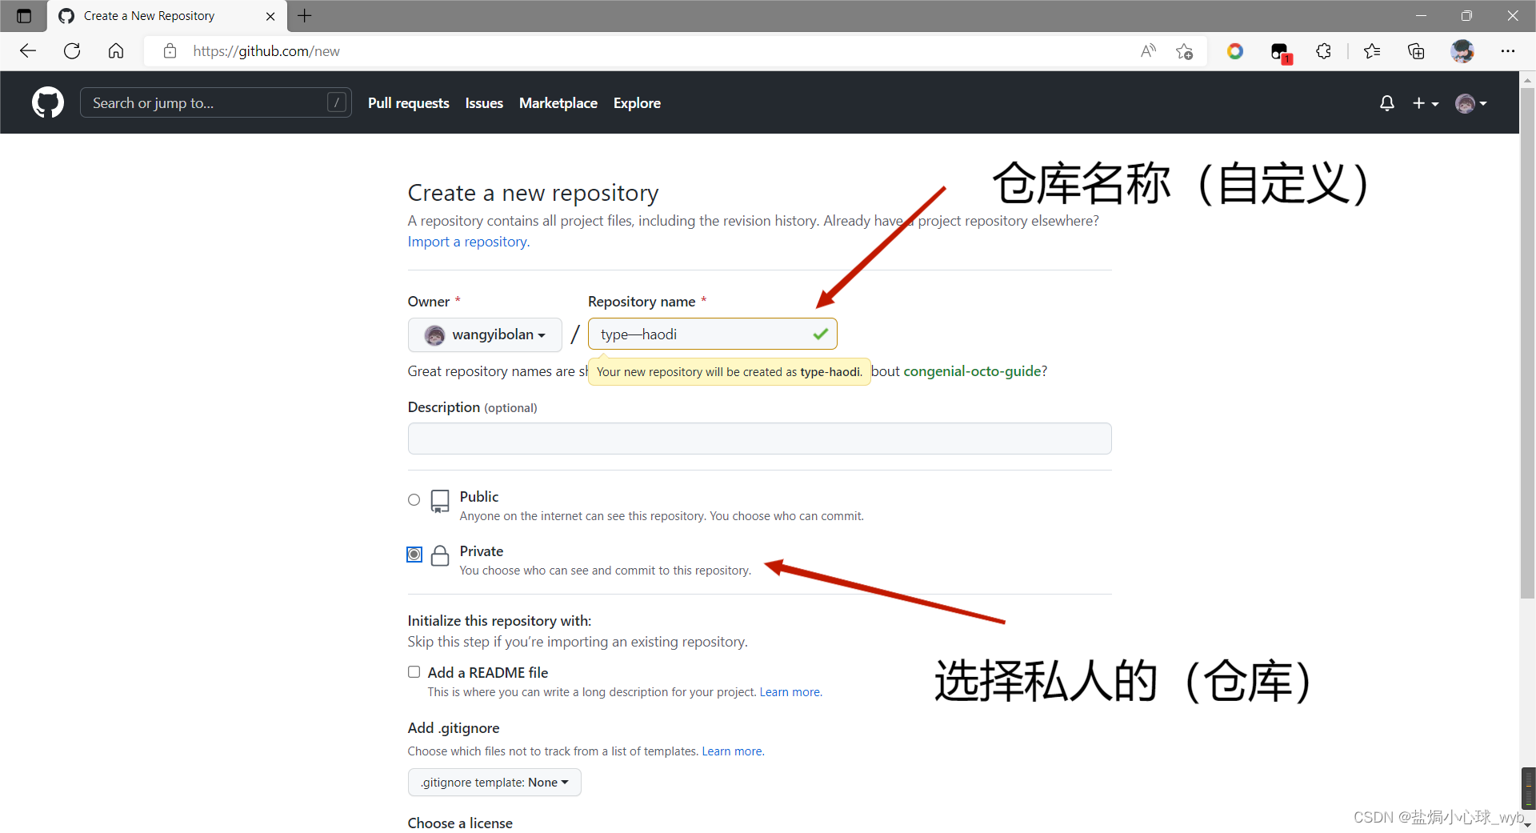Screen dimensions: 1536x833
Task: Open the Explore page
Action: click(x=637, y=103)
